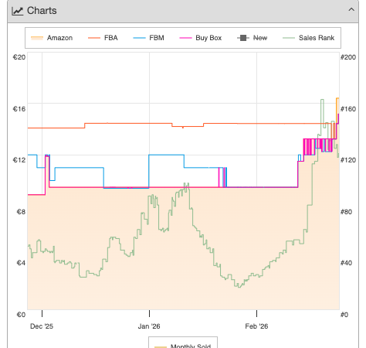Viewport: 366px width, 348px height.
Task: Collapse the Charts panel with chevron
Action: [x=351, y=10]
